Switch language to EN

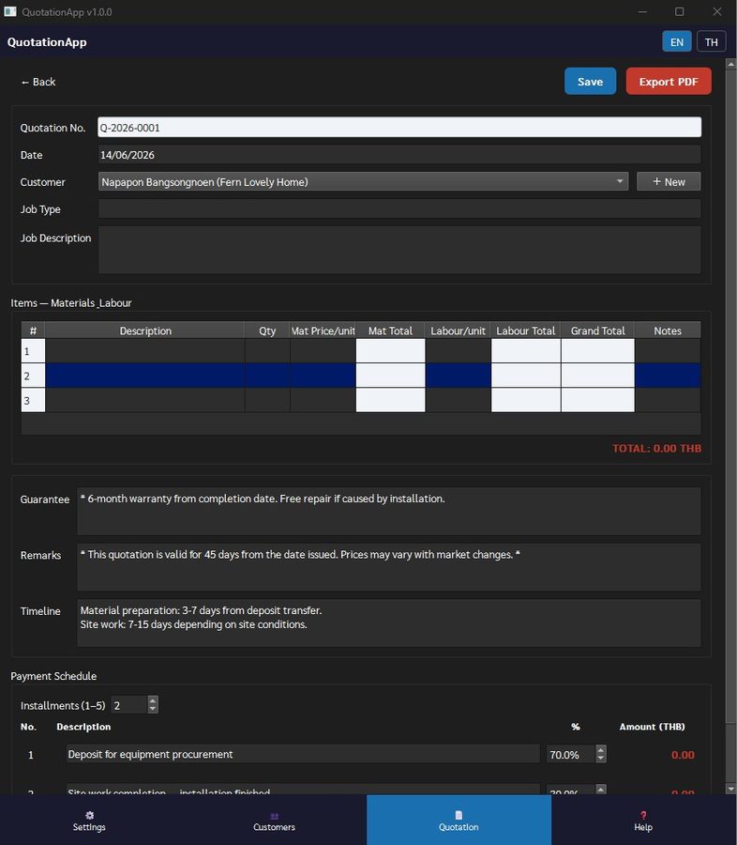677,42
